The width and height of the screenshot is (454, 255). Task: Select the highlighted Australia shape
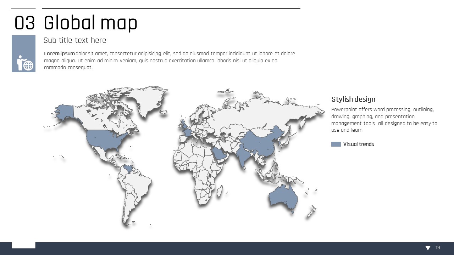(x=283, y=197)
